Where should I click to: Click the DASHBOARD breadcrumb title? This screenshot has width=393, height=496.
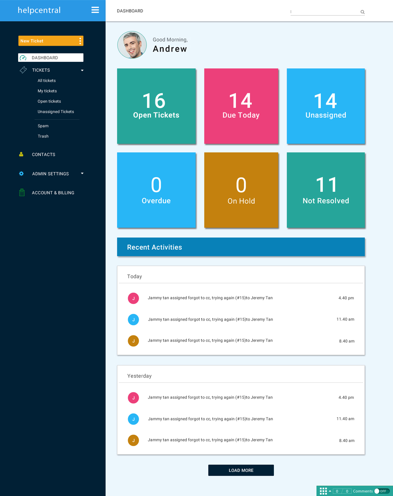(130, 11)
